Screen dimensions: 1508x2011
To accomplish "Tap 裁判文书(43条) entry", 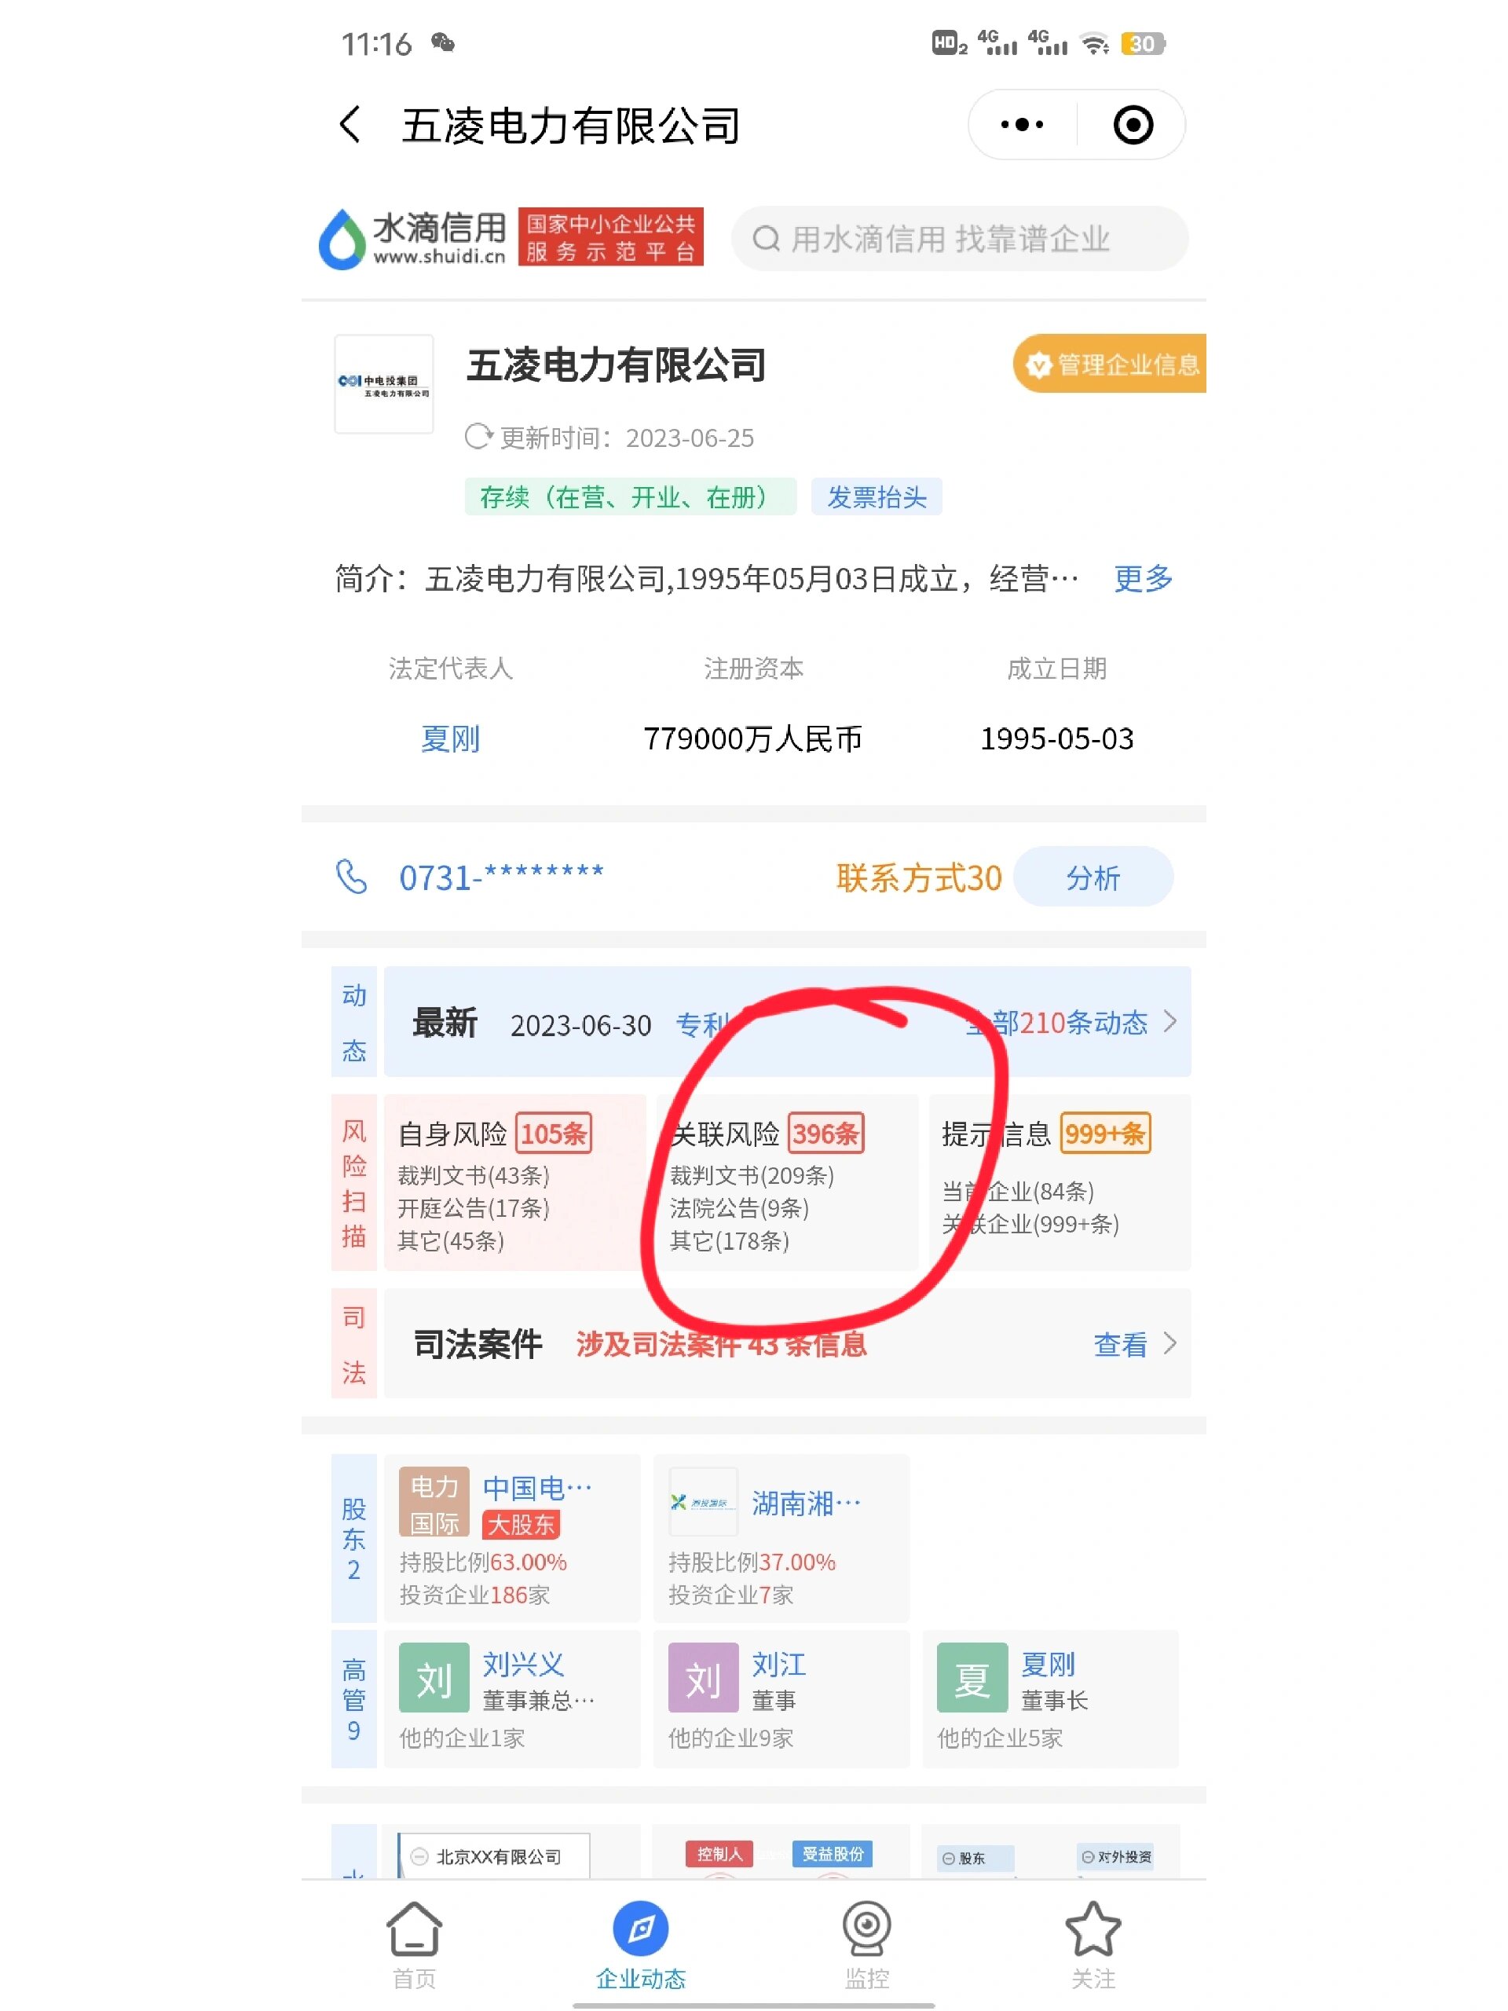I will pyautogui.click(x=474, y=1175).
